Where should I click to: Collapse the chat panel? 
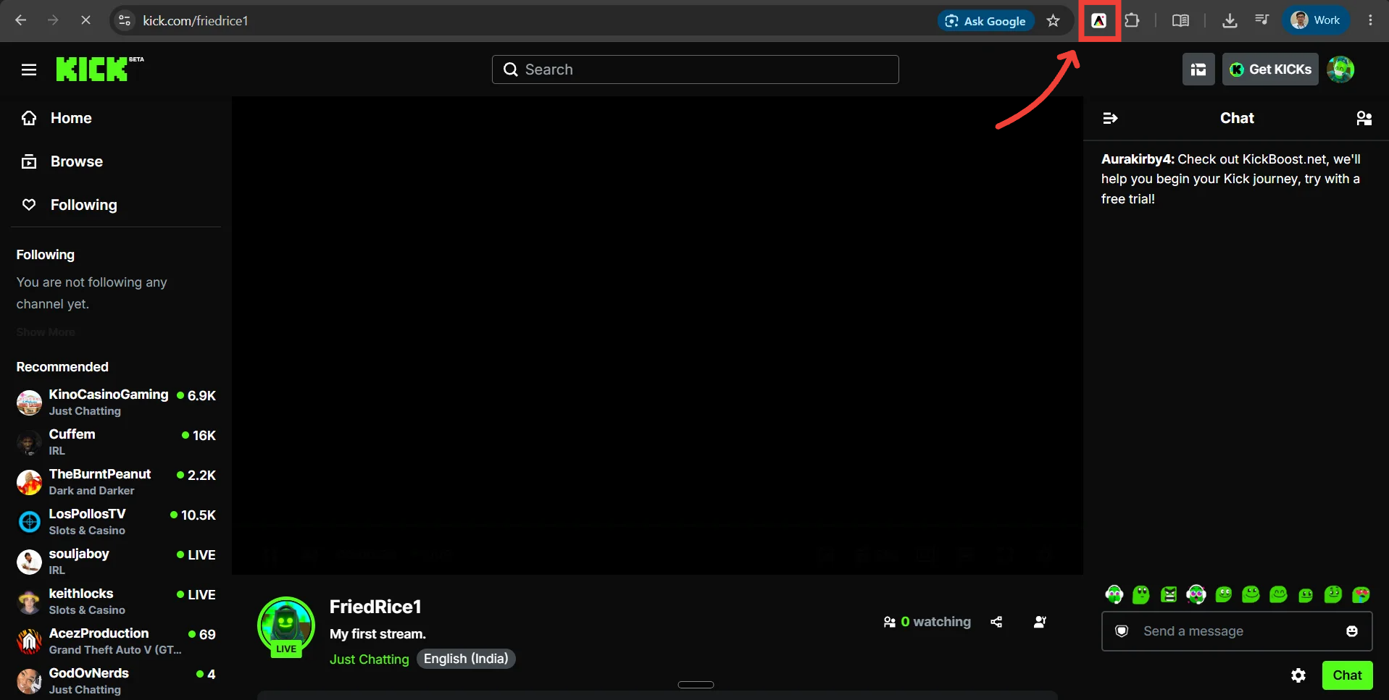tap(1110, 118)
